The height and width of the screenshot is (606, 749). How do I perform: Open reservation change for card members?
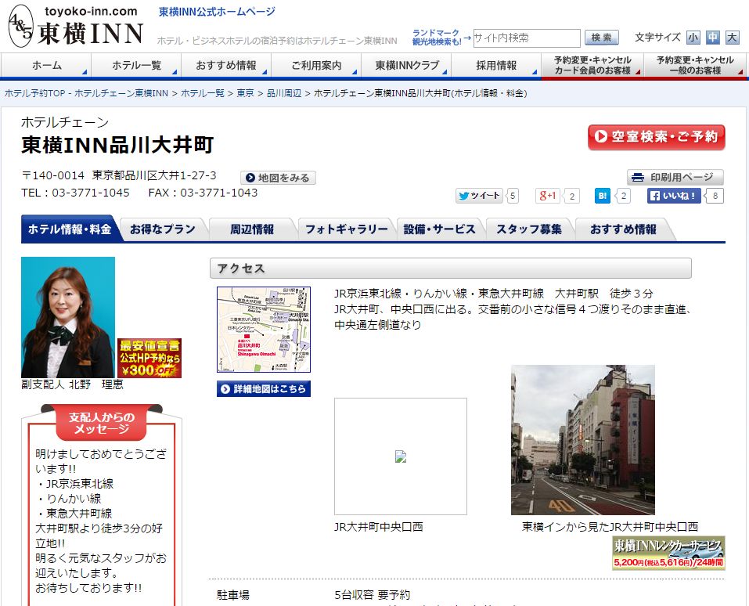tap(592, 66)
